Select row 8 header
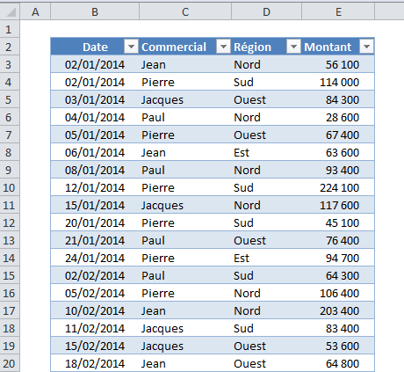This screenshot has height=372, width=404. point(10,152)
